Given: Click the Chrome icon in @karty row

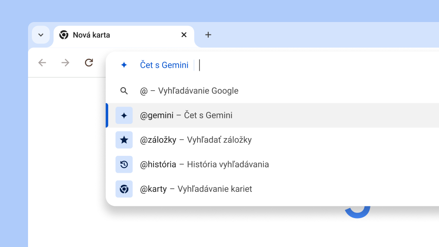Looking at the screenshot, I should coord(124,189).
